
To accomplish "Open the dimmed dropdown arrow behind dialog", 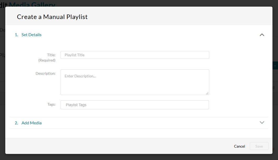I will pyautogui.click(x=275, y=66).
